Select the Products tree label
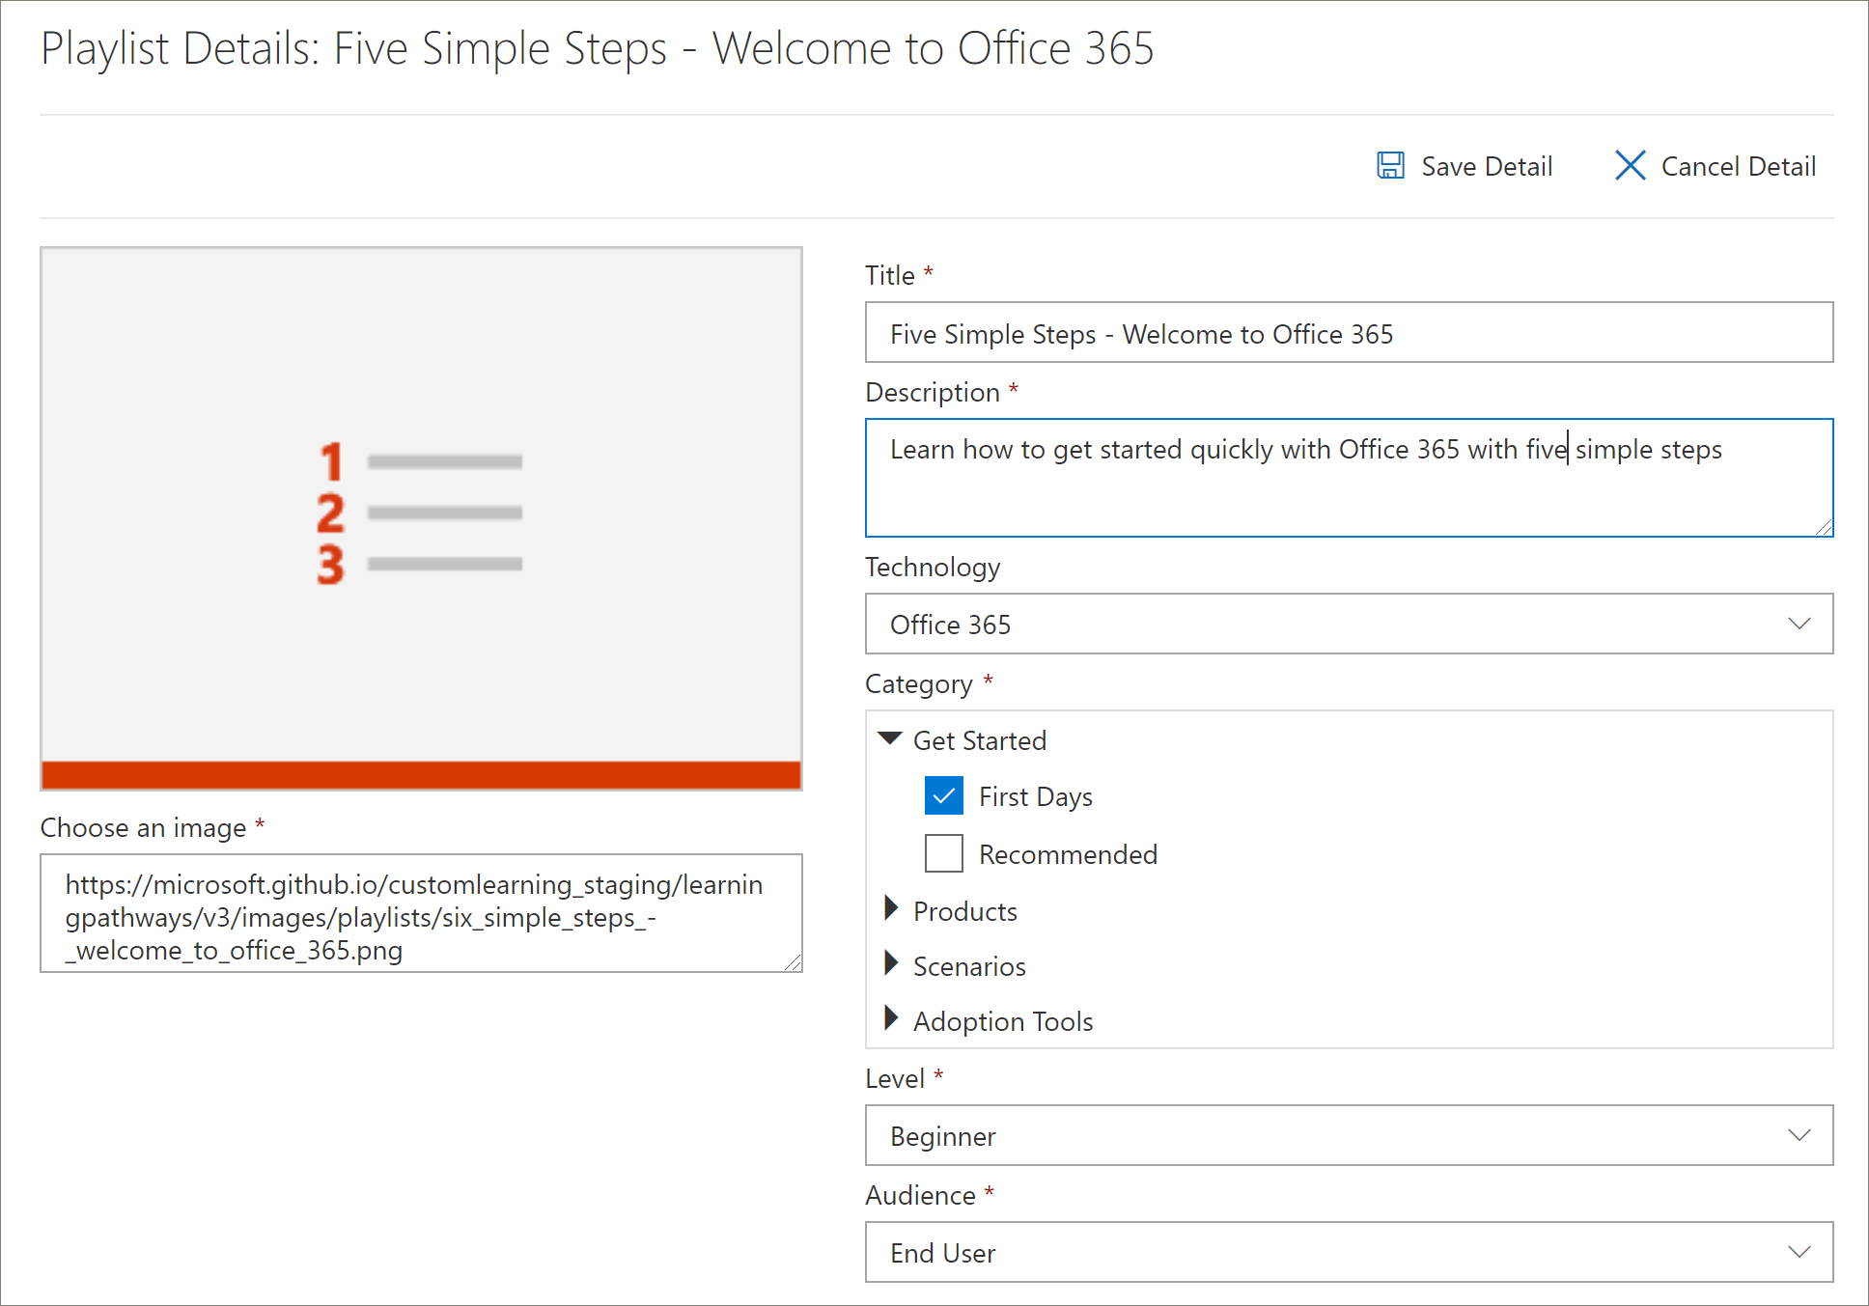Viewport: 1869px width, 1306px height. click(x=965, y=911)
